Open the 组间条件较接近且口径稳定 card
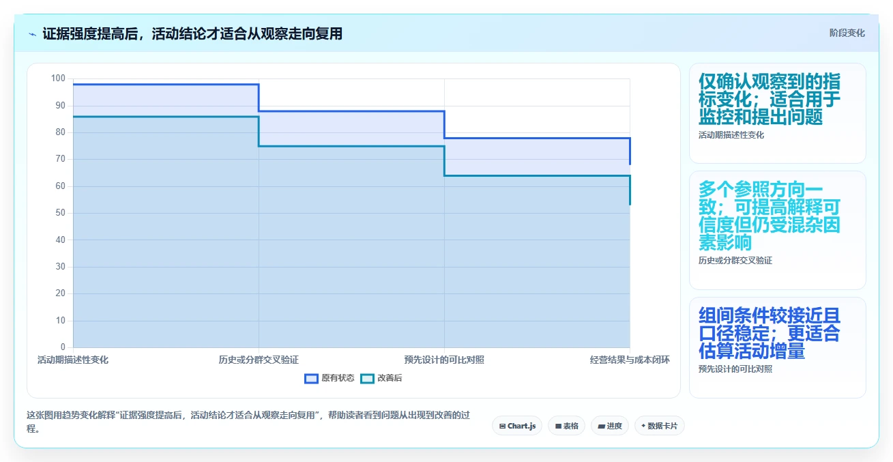This screenshot has height=462, width=893. [x=777, y=347]
